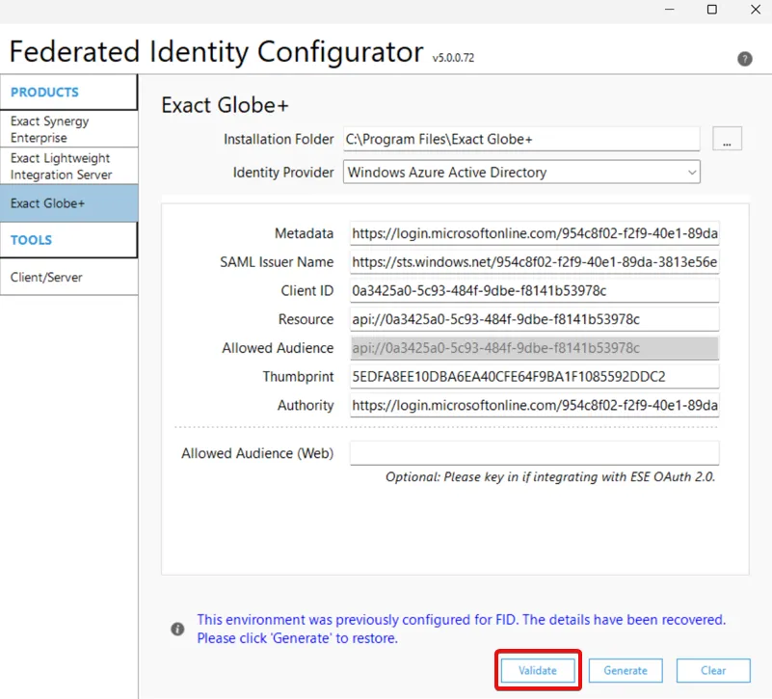Image resolution: width=772 pixels, height=699 pixels.
Task: Select Exact Synergy Enterprise product
Action: click(x=69, y=129)
